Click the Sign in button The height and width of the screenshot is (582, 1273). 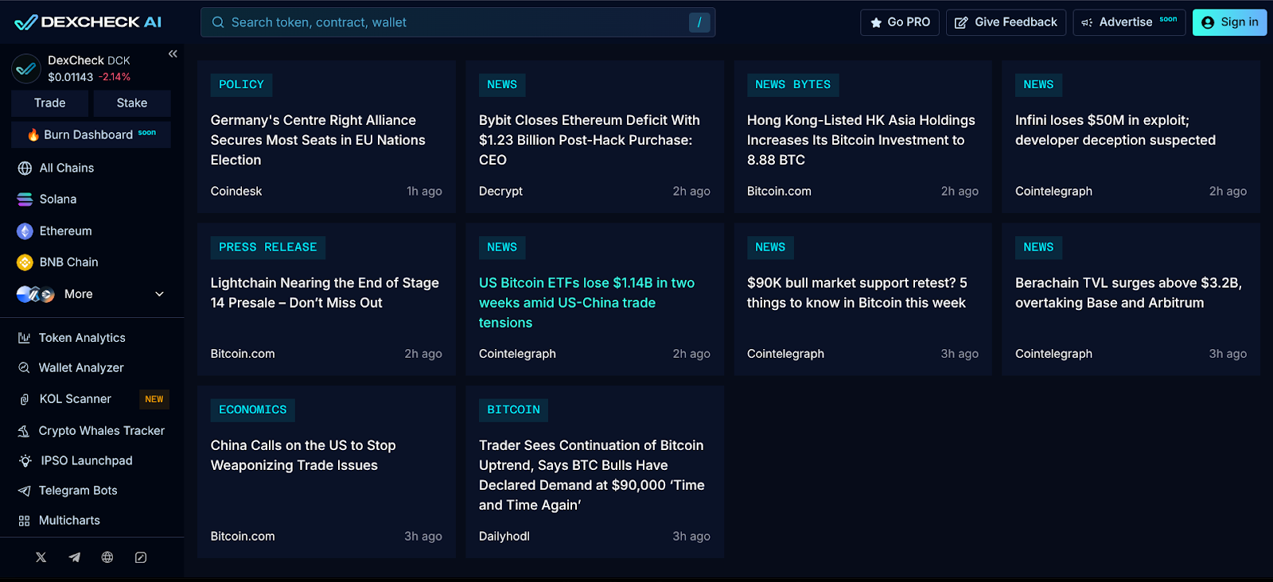pos(1230,22)
